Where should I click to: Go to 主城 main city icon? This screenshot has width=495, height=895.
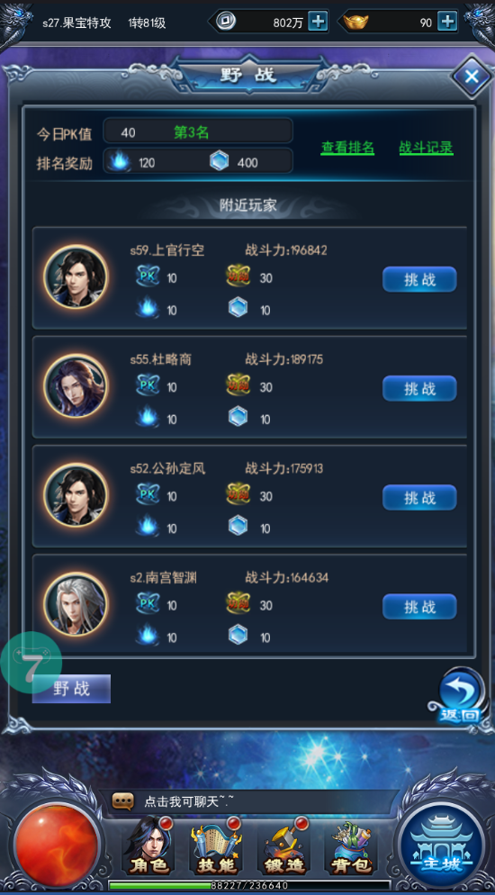tap(443, 845)
